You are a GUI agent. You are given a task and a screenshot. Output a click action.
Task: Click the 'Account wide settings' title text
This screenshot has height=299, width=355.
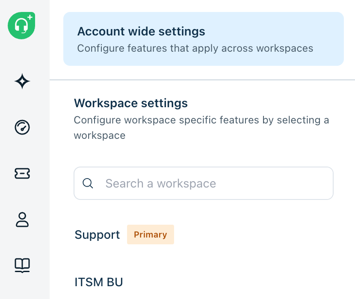coord(141,32)
